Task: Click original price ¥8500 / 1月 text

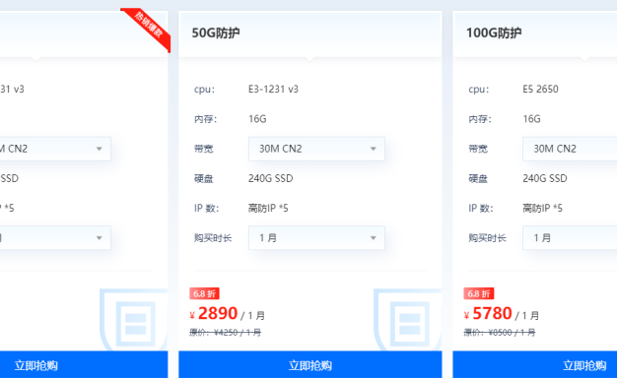Action: coord(500,333)
